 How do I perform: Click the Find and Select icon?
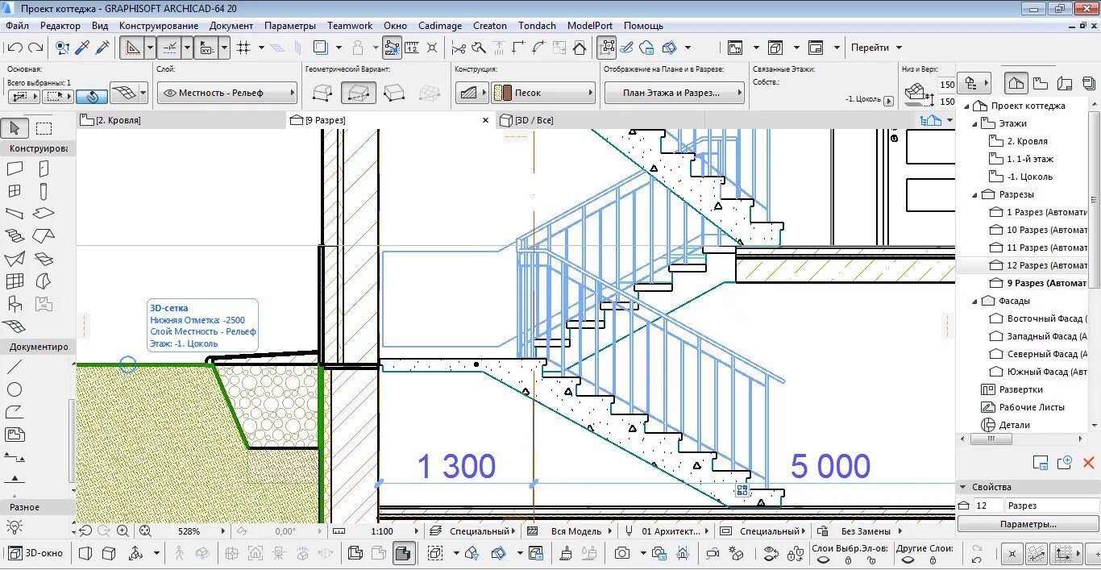(62, 48)
